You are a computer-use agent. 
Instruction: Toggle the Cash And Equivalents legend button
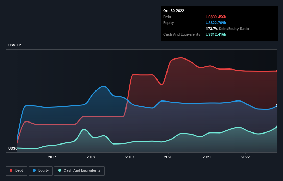coord(79,171)
